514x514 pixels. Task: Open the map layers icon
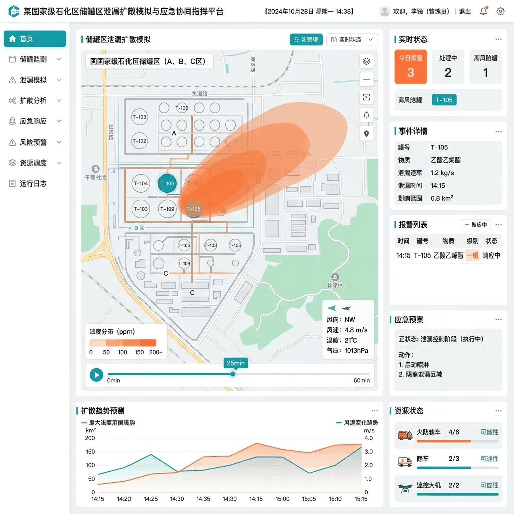coord(366,61)
